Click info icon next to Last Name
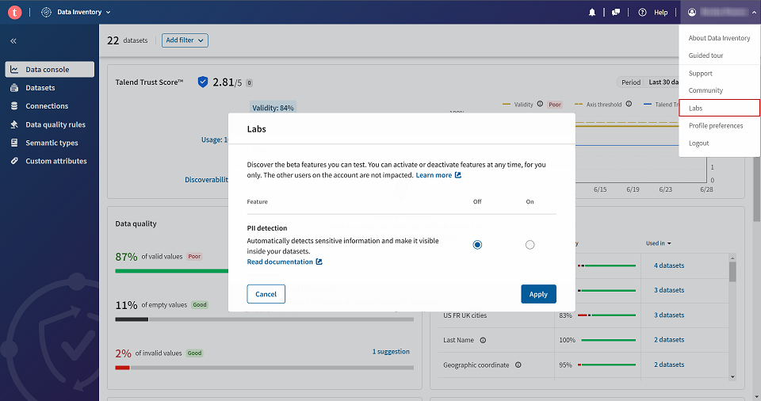761x401 pixels. point(483,340)
